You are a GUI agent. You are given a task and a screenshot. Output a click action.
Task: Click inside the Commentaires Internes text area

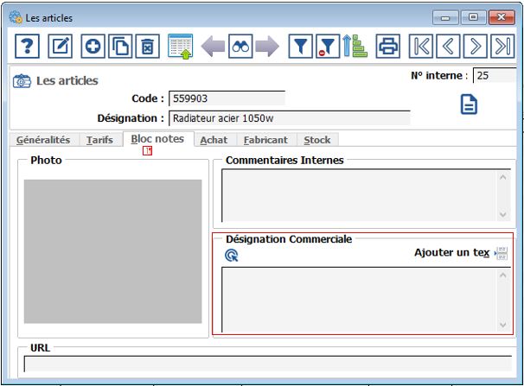(x=359, y=195)
